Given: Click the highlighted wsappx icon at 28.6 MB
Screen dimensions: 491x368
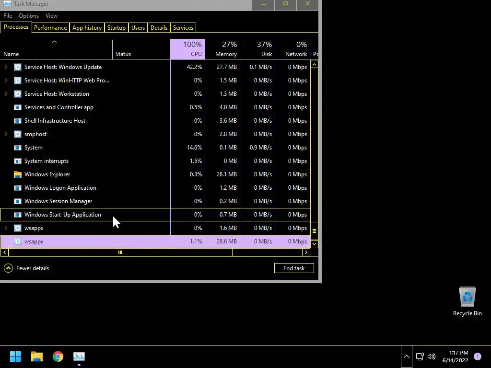Looking at the screenshot, I should 18,241.
